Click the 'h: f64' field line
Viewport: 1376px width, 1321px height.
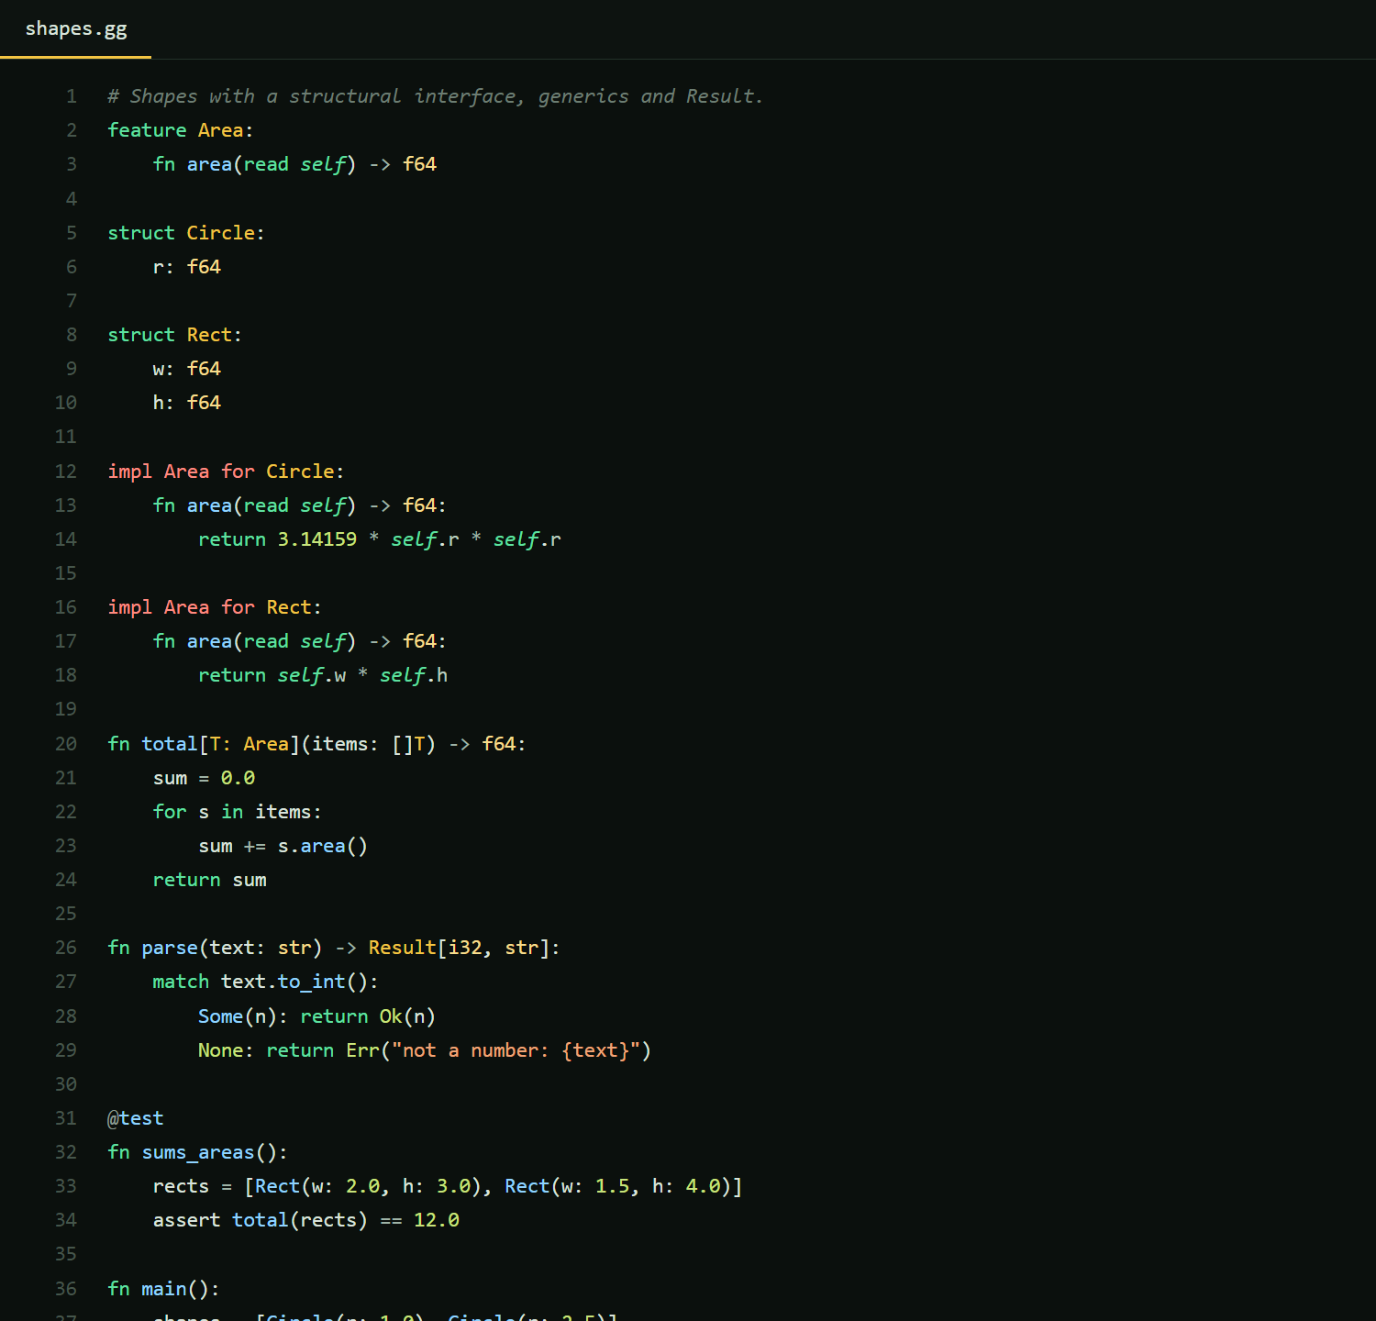pos(187,403)
